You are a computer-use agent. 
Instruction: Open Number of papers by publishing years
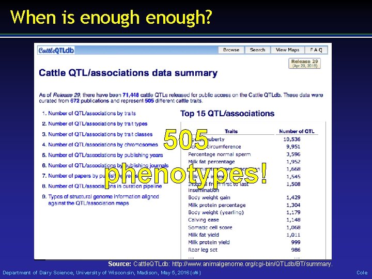(93, 176)
